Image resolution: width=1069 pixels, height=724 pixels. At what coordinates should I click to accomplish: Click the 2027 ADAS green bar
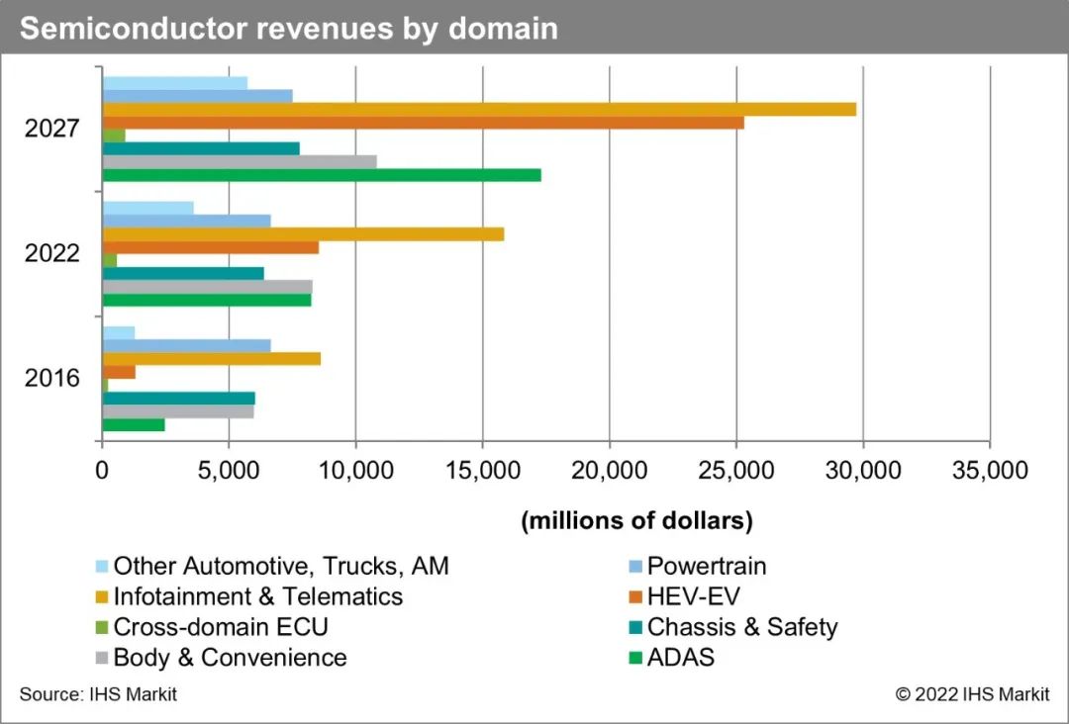pyautogui.click(x=322, y=175)
